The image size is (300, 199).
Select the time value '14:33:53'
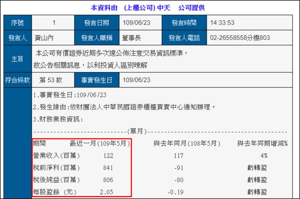(x=222, y=23)
